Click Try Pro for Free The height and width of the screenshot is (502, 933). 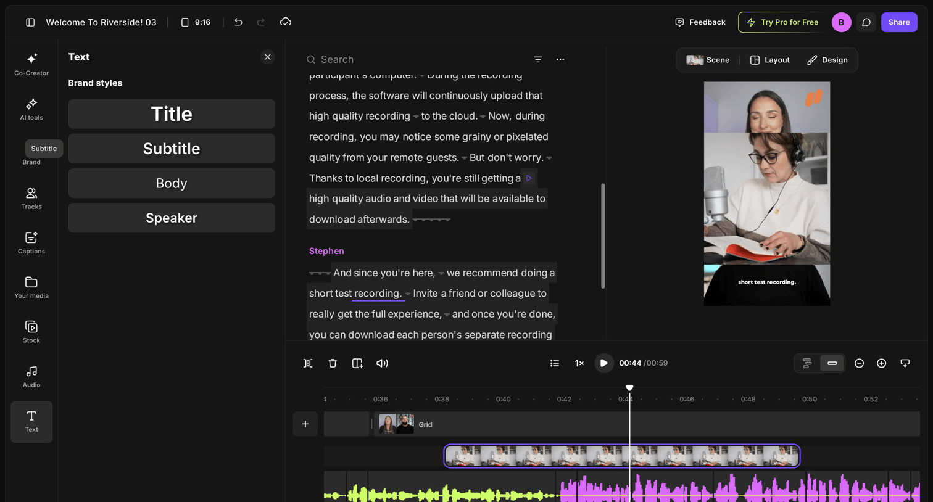[783, 22]
